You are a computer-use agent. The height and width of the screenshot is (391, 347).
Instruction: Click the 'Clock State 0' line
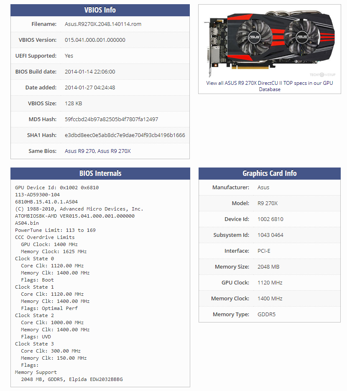(x=34, y=259)
